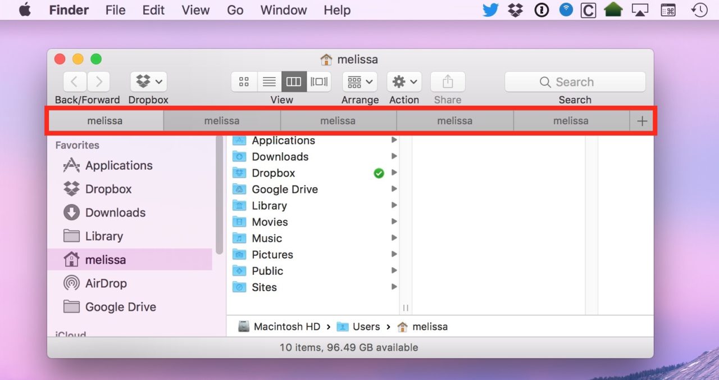Click the Dropbox menu bar icon
719x380 pixels.
click(515, 10)
